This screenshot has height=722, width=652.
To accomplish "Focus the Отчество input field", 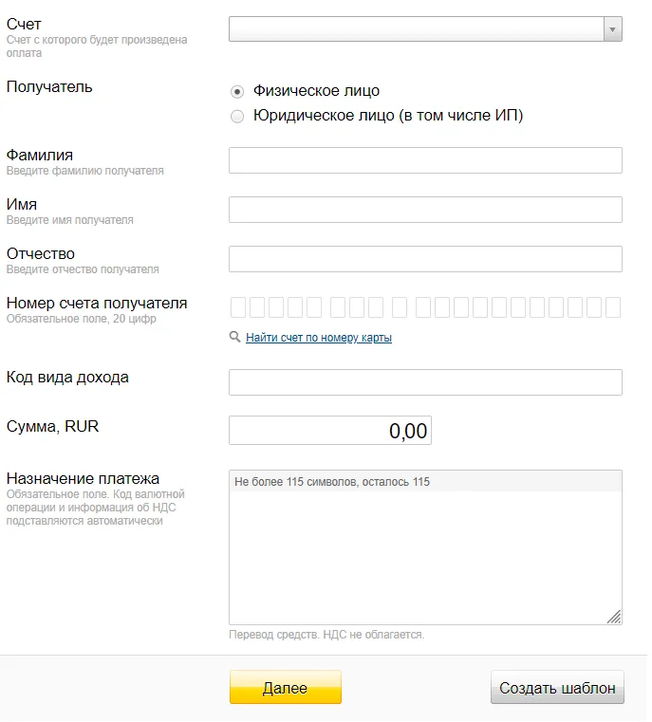I will coord(425,259).
